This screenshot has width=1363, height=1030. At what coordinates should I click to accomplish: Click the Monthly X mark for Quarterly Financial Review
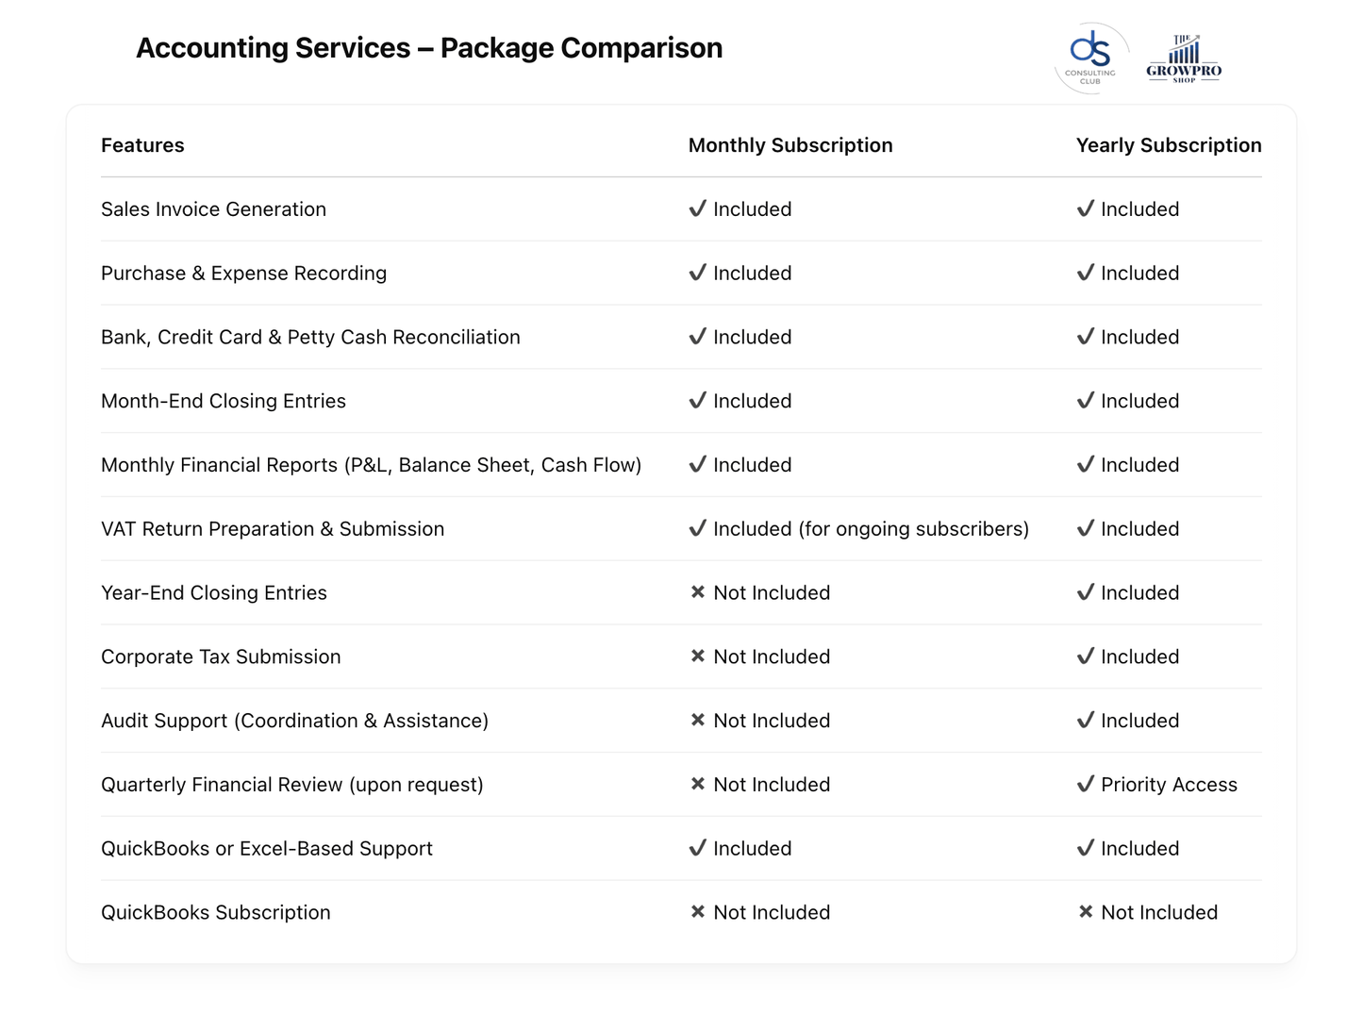[x=698, y=784]
